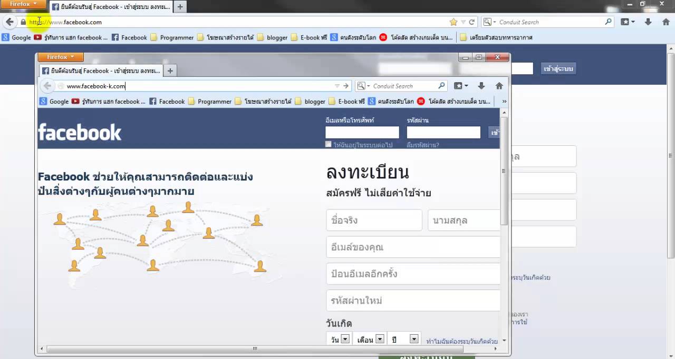Viewport: 675px width, 359px height.
Task: Open the YouTube bookmark in back window toolbar
Action: [71, 37]
